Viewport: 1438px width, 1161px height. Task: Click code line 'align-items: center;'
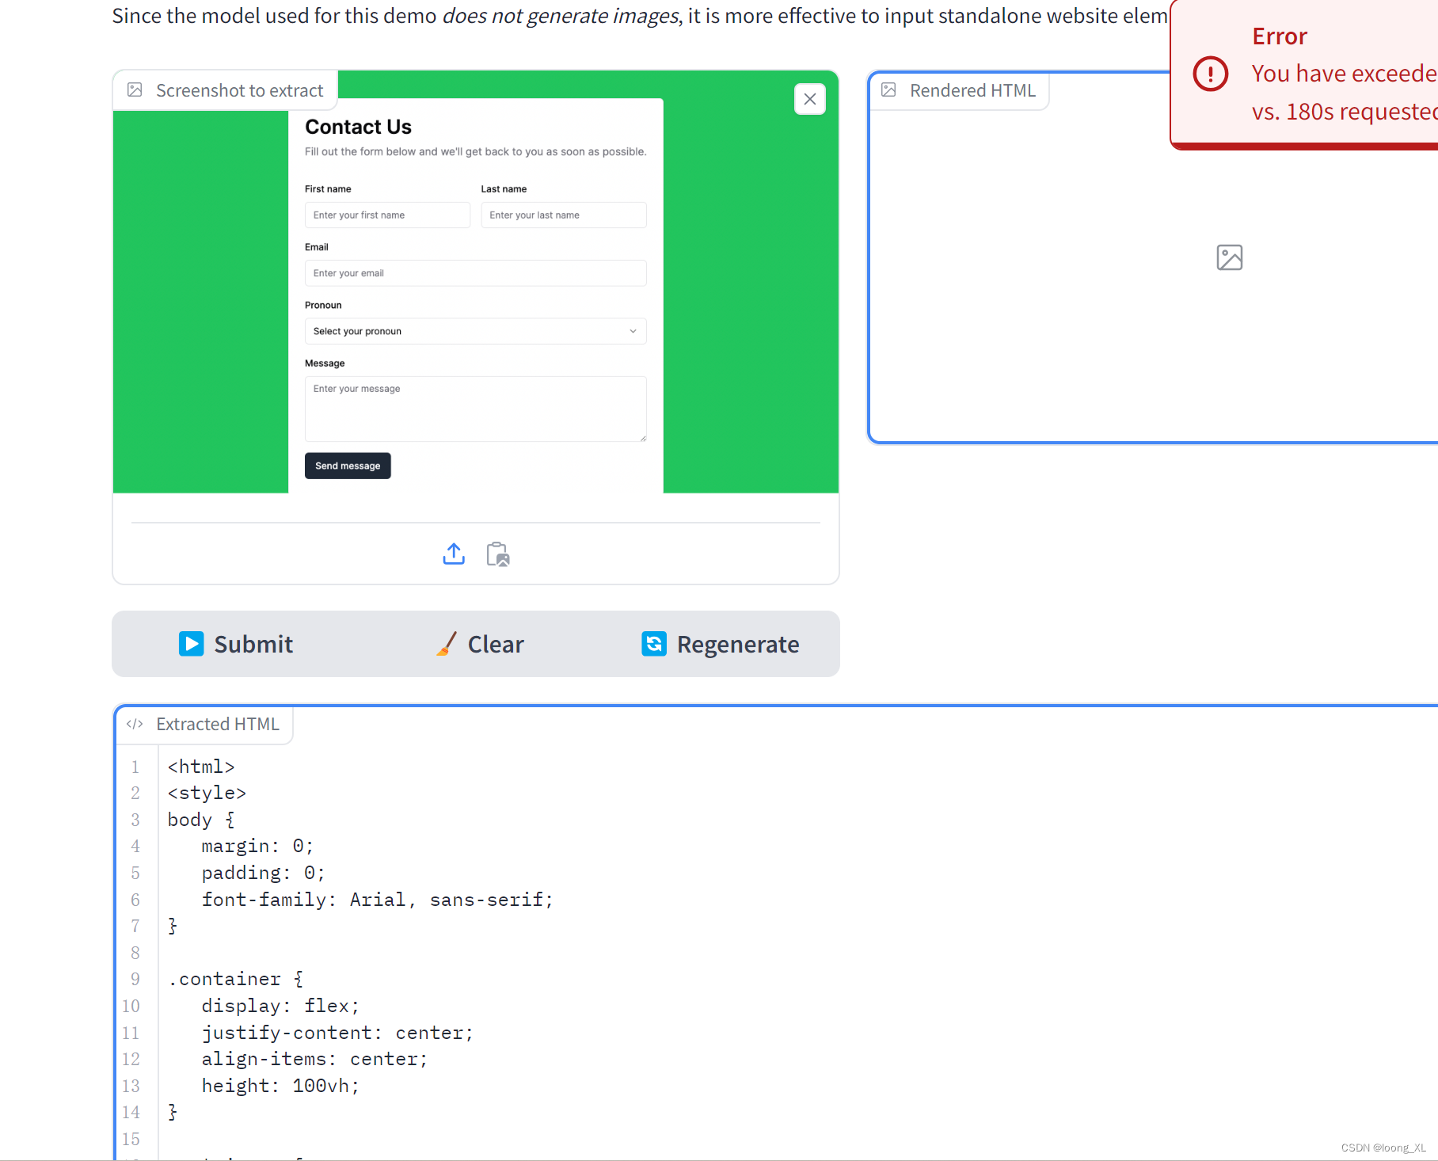[314, 1059]
